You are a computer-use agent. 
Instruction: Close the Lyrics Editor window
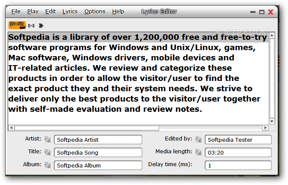pos(270,12)
